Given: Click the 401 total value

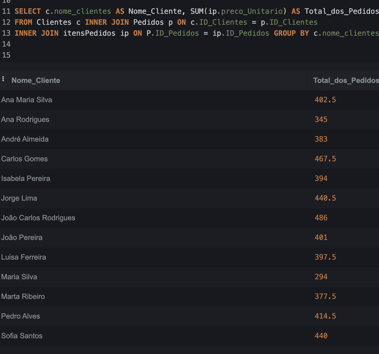Looking at the screenshot, I should 321,237.
